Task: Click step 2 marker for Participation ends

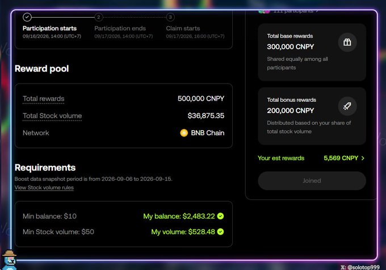Action: 98,17
